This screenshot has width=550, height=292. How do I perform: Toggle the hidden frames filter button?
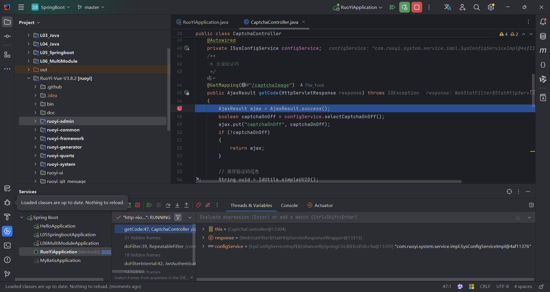(x=178, y=217)
